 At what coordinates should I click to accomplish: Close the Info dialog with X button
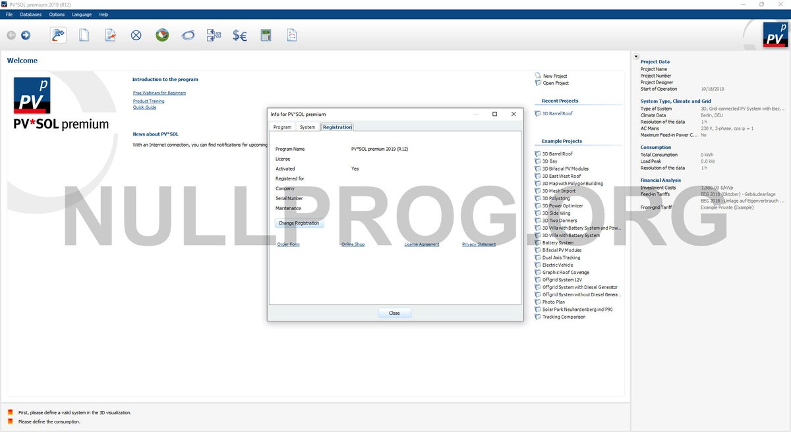[x=513, y=114]
